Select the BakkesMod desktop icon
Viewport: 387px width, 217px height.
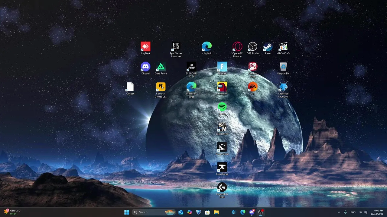point(222,129)
